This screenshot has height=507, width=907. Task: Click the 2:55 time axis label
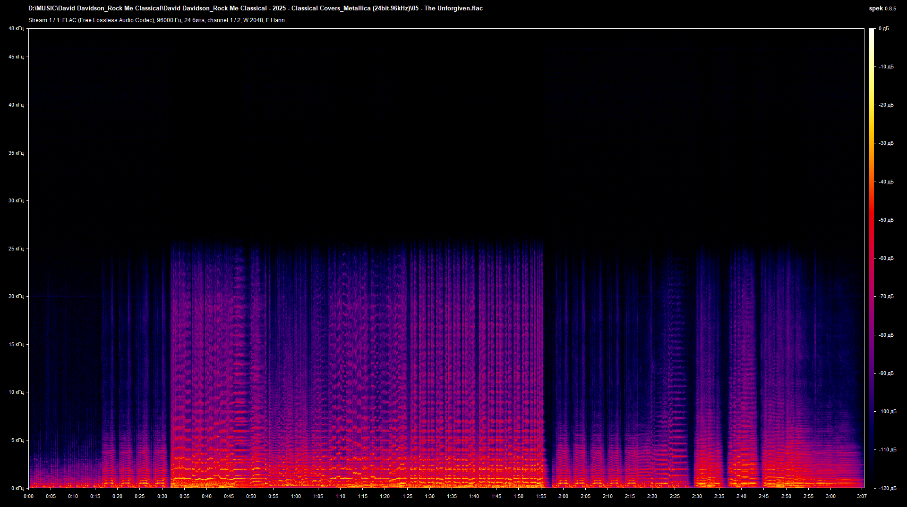click(x=808, y=496)
